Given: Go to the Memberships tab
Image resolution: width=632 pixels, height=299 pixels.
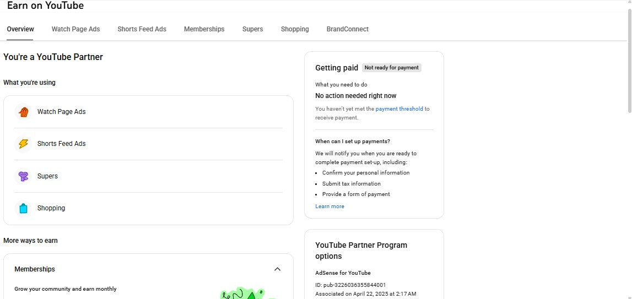Looking at the screenshot, I should point(204,29).
